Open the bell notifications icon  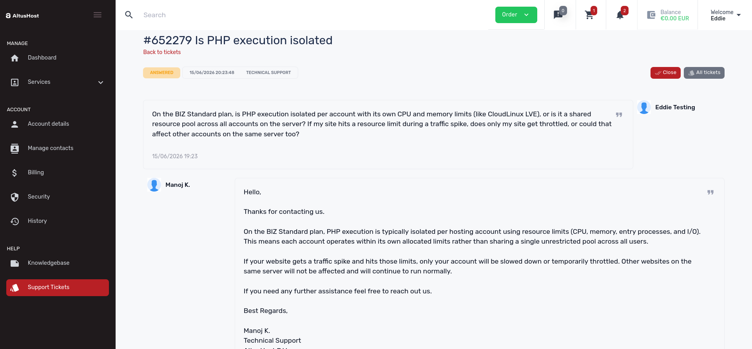(620, 15)
